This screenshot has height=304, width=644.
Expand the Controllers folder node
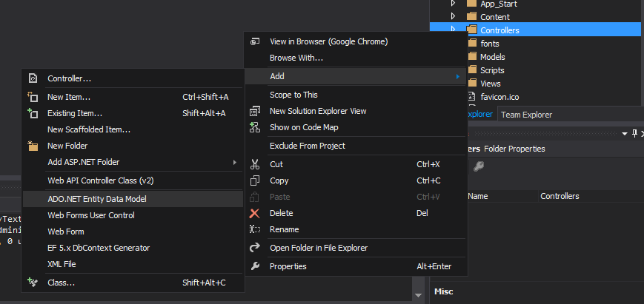tap(454, 30)
